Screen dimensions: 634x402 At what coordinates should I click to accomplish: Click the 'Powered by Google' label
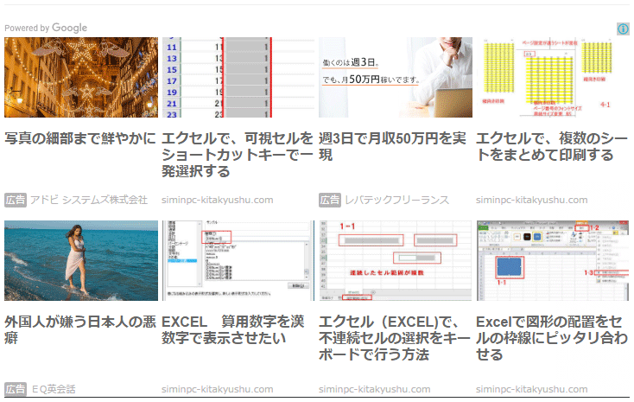pyautogui.click(x=46, y=28)
